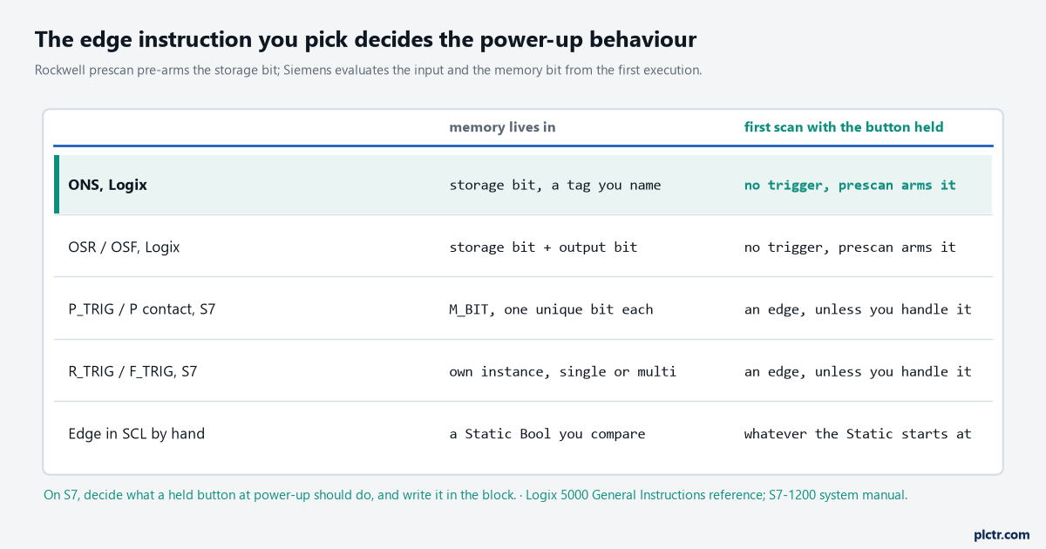Viewport: 1046px width, 549px height.
Task: Click the "P_TRIG / P contact, S7" label
Action: [x=142, y=309]
